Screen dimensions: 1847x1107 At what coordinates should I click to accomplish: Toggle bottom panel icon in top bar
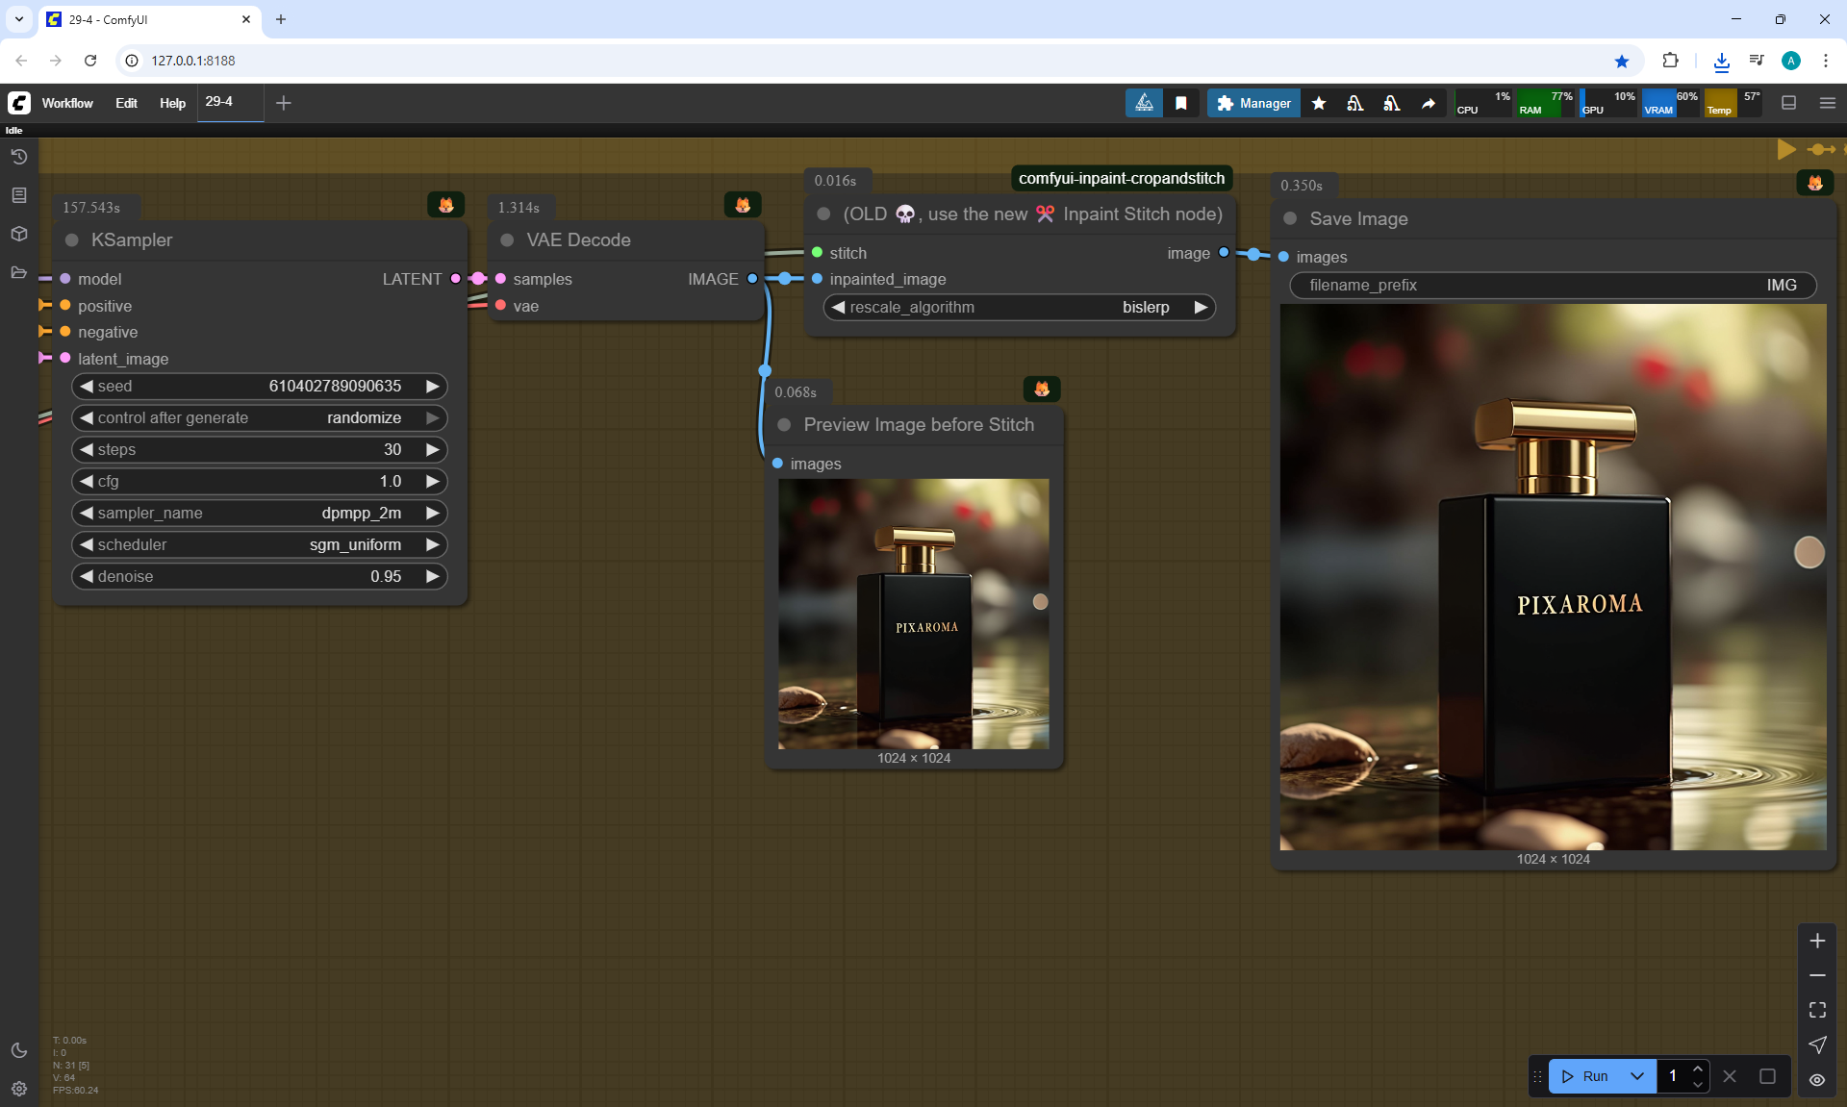click(x=1788, y=103)
